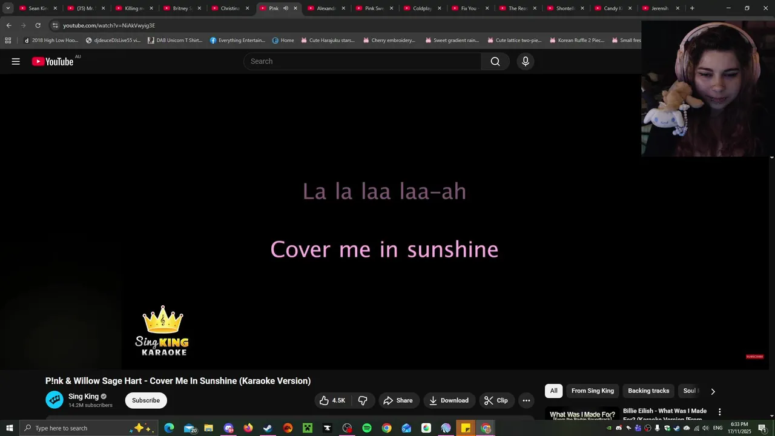Image resolution: width=775 pixels, height=436 pixels.
Task: Dislike the video with thumbs down
Action: tap(363, 400)
